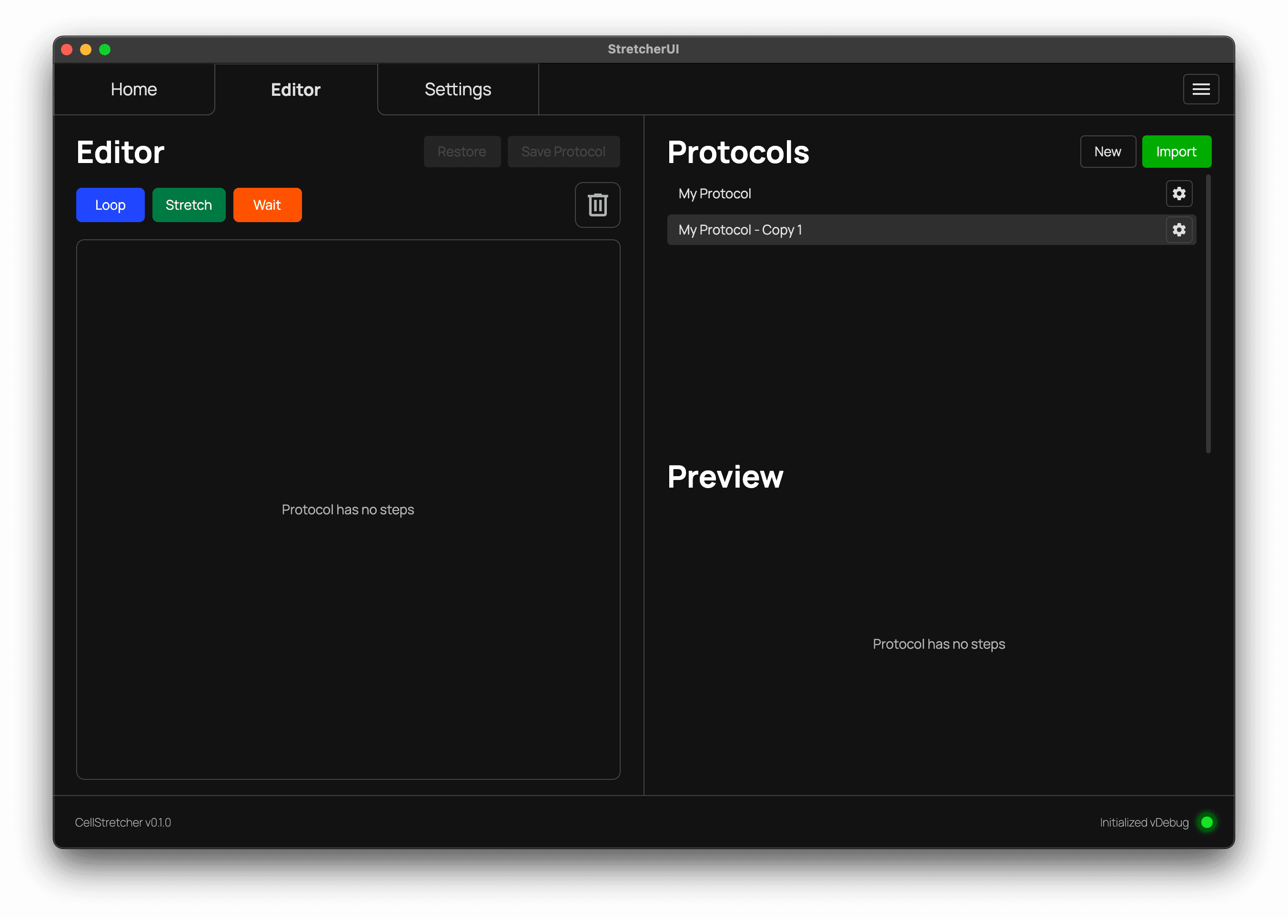Switch to the Home tab

click(134, 90)
